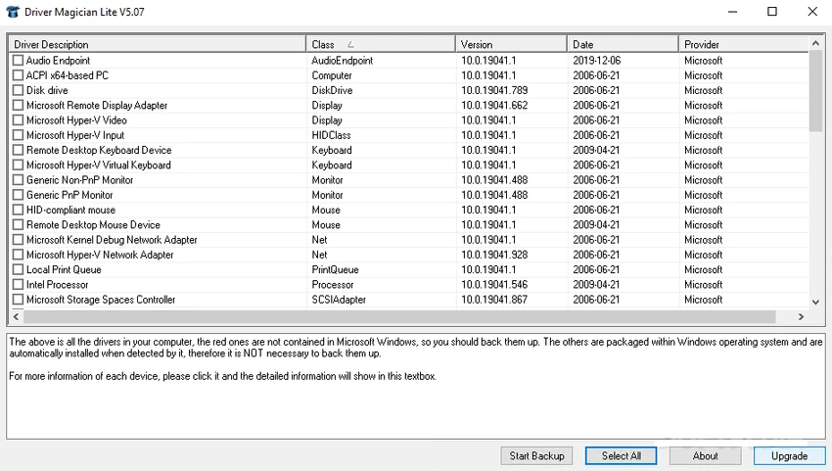Click version 10.0.19041.867 cell
The height and width of the screenshot is (471, 832).
pyautogui.click(x=494, y=300)
